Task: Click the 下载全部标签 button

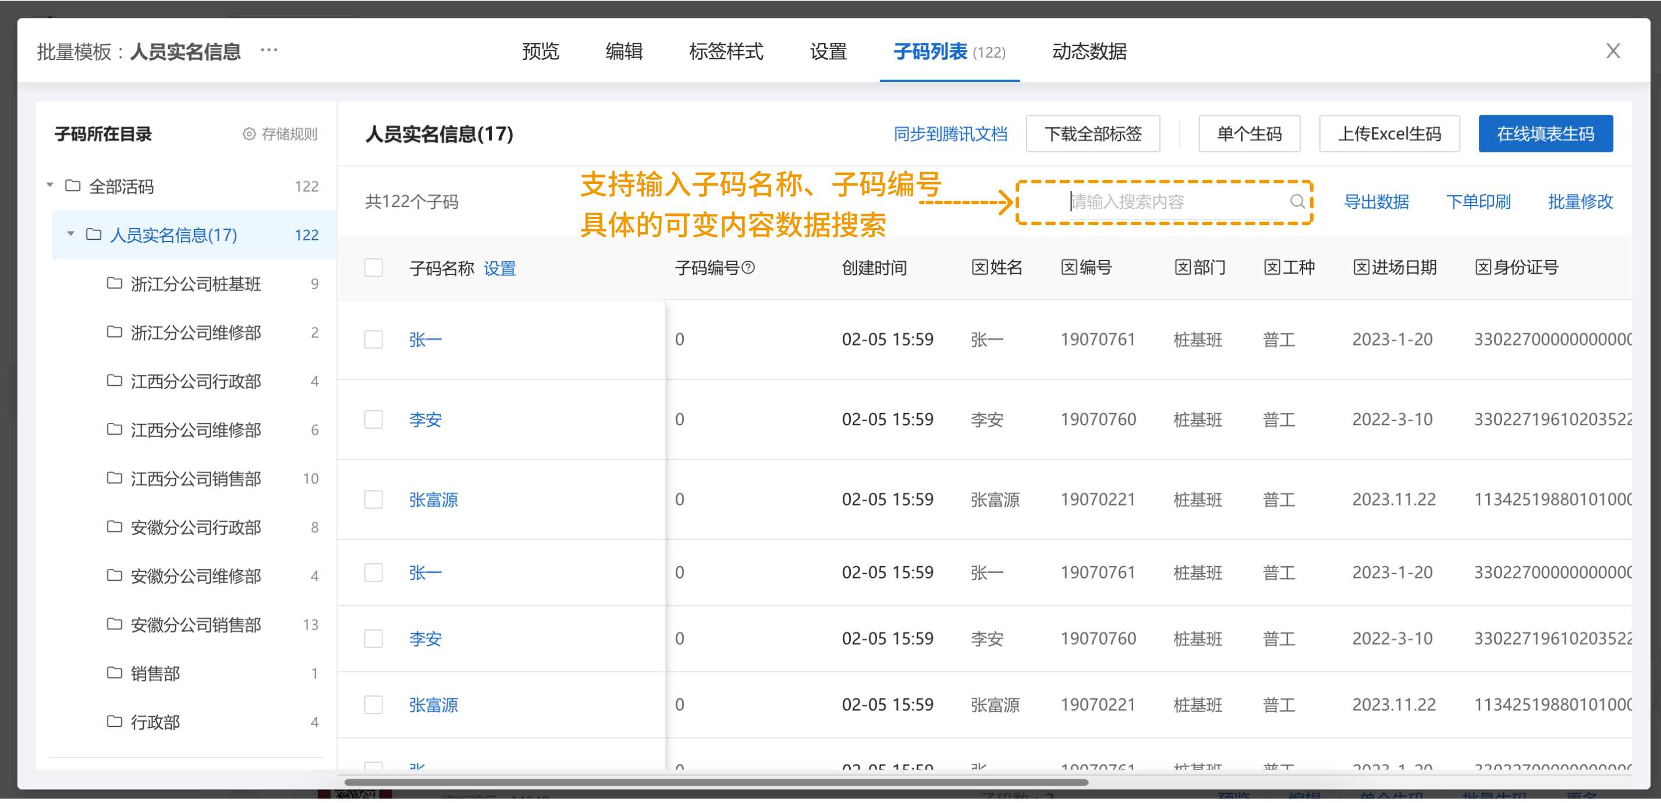Action: point(1093,134)
